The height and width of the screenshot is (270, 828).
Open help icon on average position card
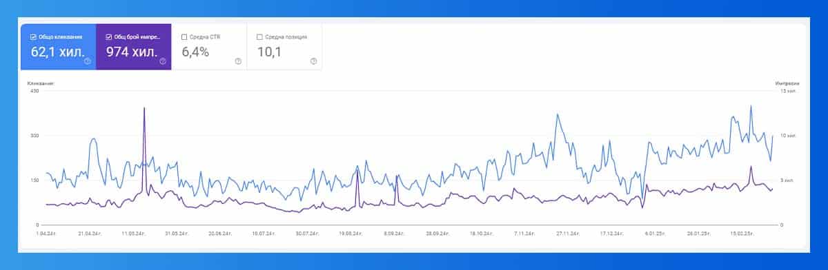(313, 61)
